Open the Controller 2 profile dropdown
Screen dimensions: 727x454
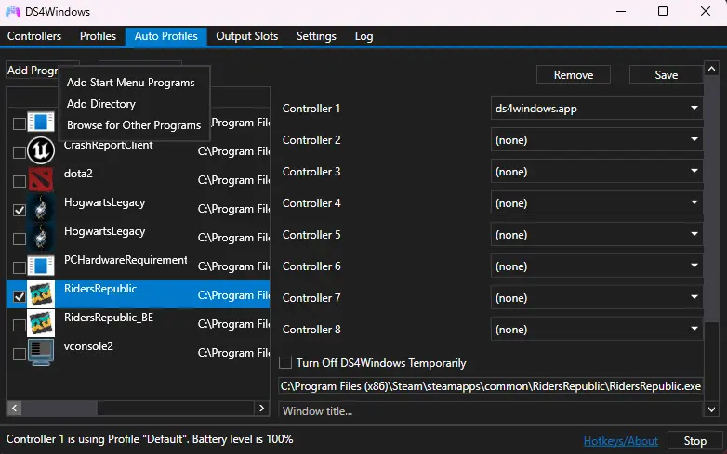click(x=597, y=140)
